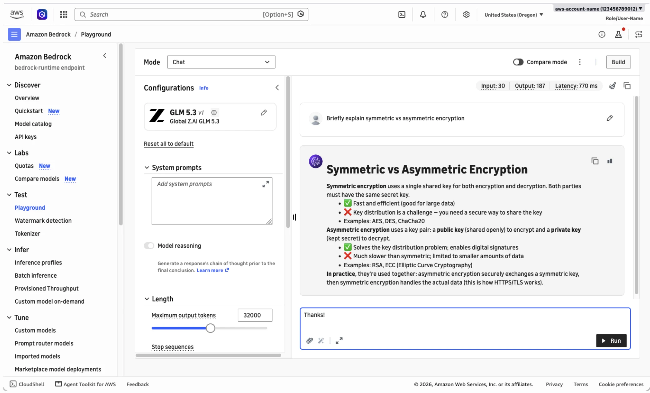Enable Compare mode toggle
The height and width of the screenshot is (393, 650).
tap(518, 62)
